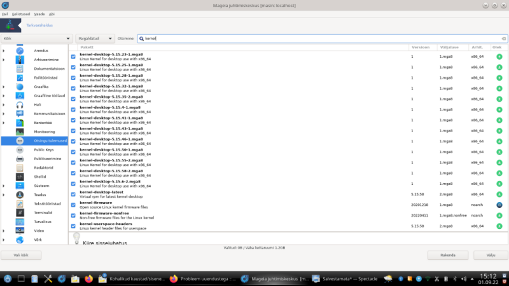The width and height of the screenshot is (509, 286).
Task: Click the Tarkvarahaldus software manager icon
Action: (x=8, y=25)
